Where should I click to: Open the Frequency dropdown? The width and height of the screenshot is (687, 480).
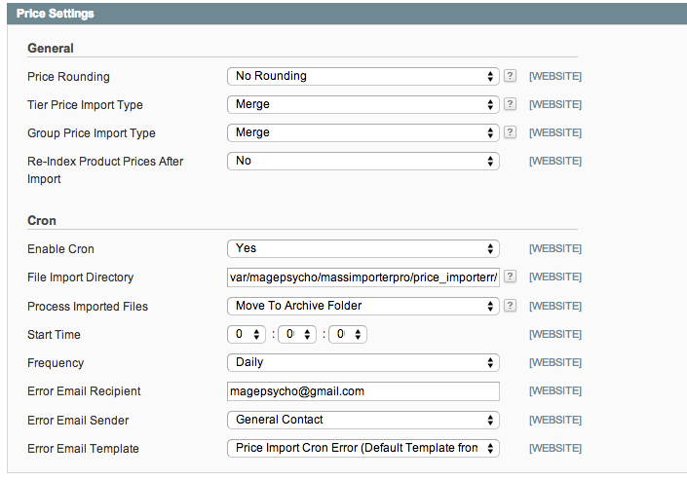[x=363, y=362]
